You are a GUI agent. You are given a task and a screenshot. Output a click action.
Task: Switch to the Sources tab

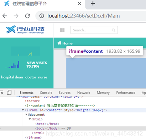click(x=64, y=93)
